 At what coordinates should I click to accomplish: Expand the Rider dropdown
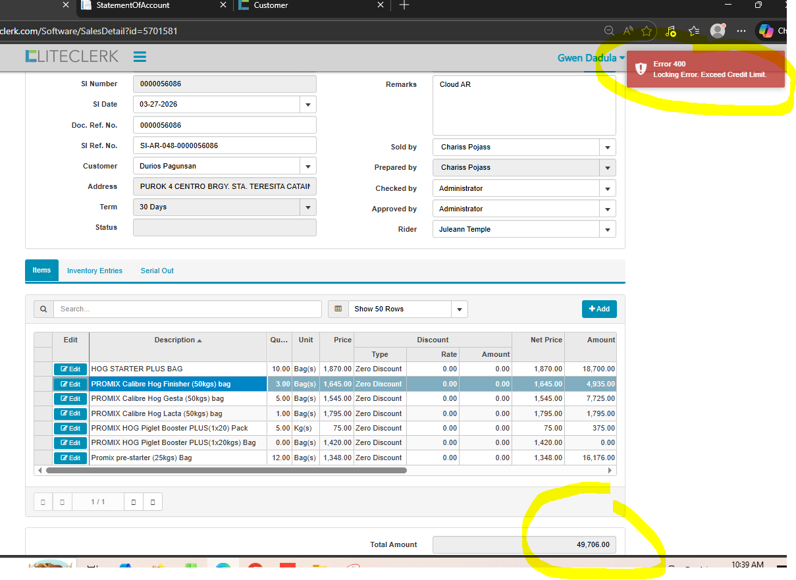pos(608,229)
